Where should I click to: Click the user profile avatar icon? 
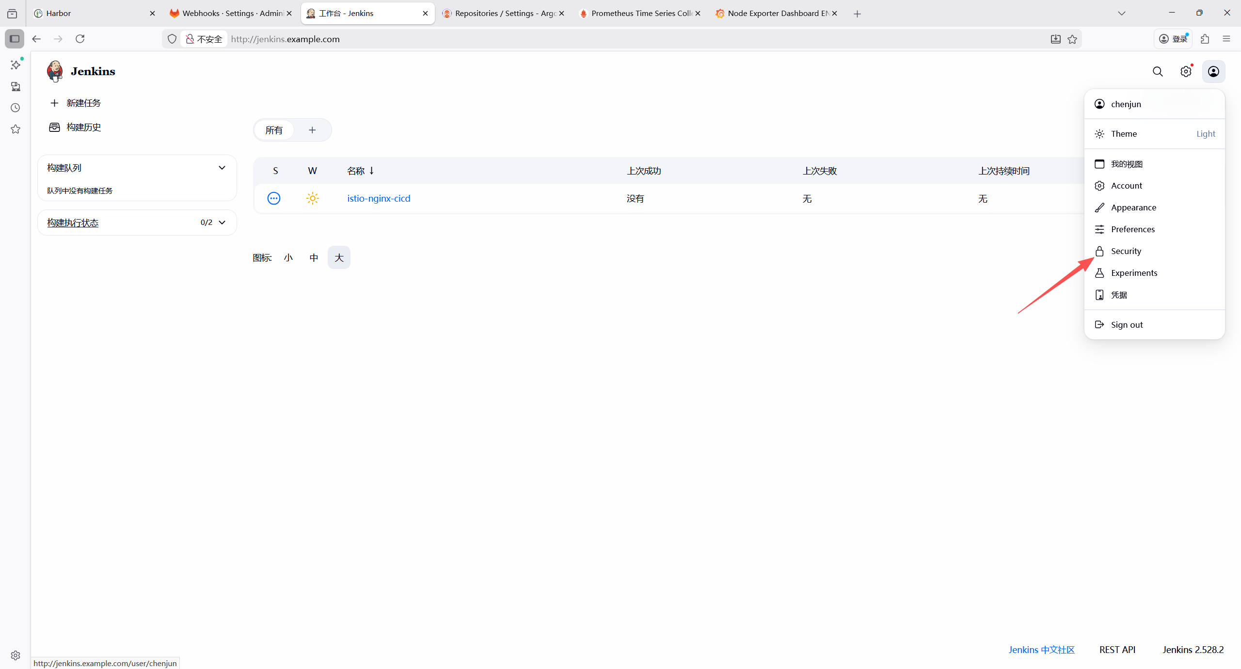pos(1213,72)
